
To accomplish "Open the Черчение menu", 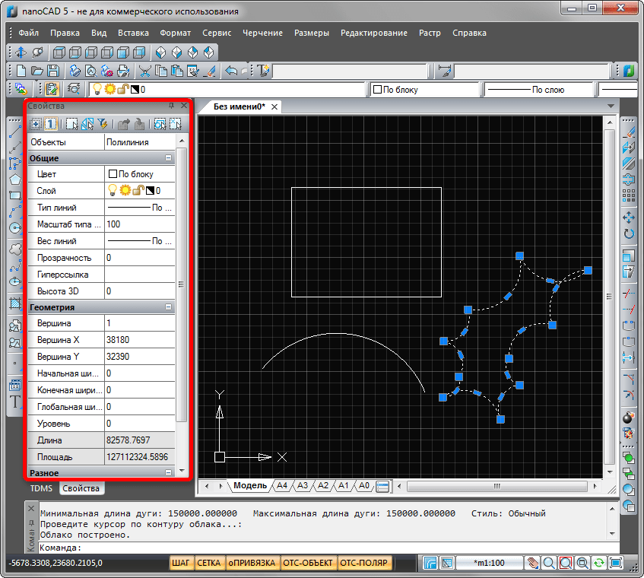I will coord(262,33).
